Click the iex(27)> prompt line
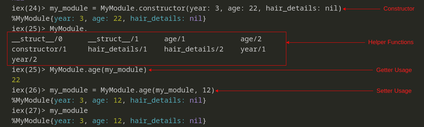This screenshot has width=424, height=127. pyautogui.click(x=50, y=111)
